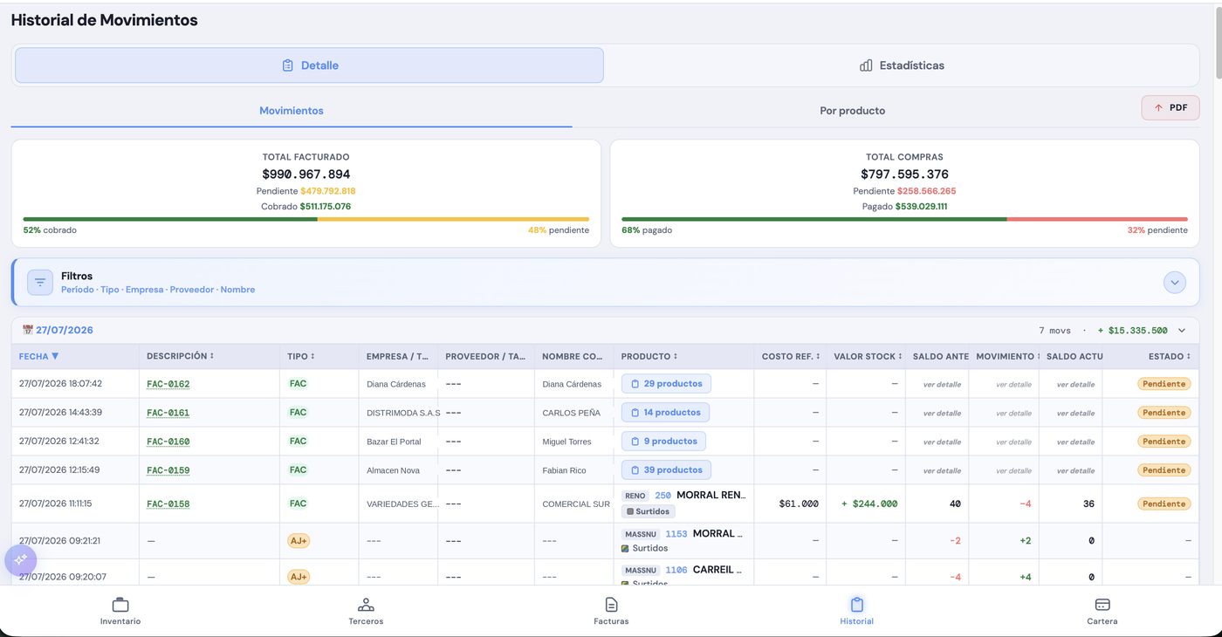The image size is (1222, 637).
Task: Click Pendiente status of FAC-0161
Action: click(1164, 413)
